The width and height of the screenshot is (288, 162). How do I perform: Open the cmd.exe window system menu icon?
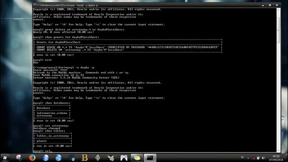click(x=35, y=5)
